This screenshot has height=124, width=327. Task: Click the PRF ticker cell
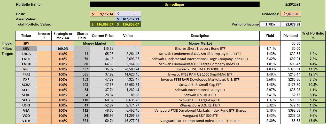click(26, 69)
